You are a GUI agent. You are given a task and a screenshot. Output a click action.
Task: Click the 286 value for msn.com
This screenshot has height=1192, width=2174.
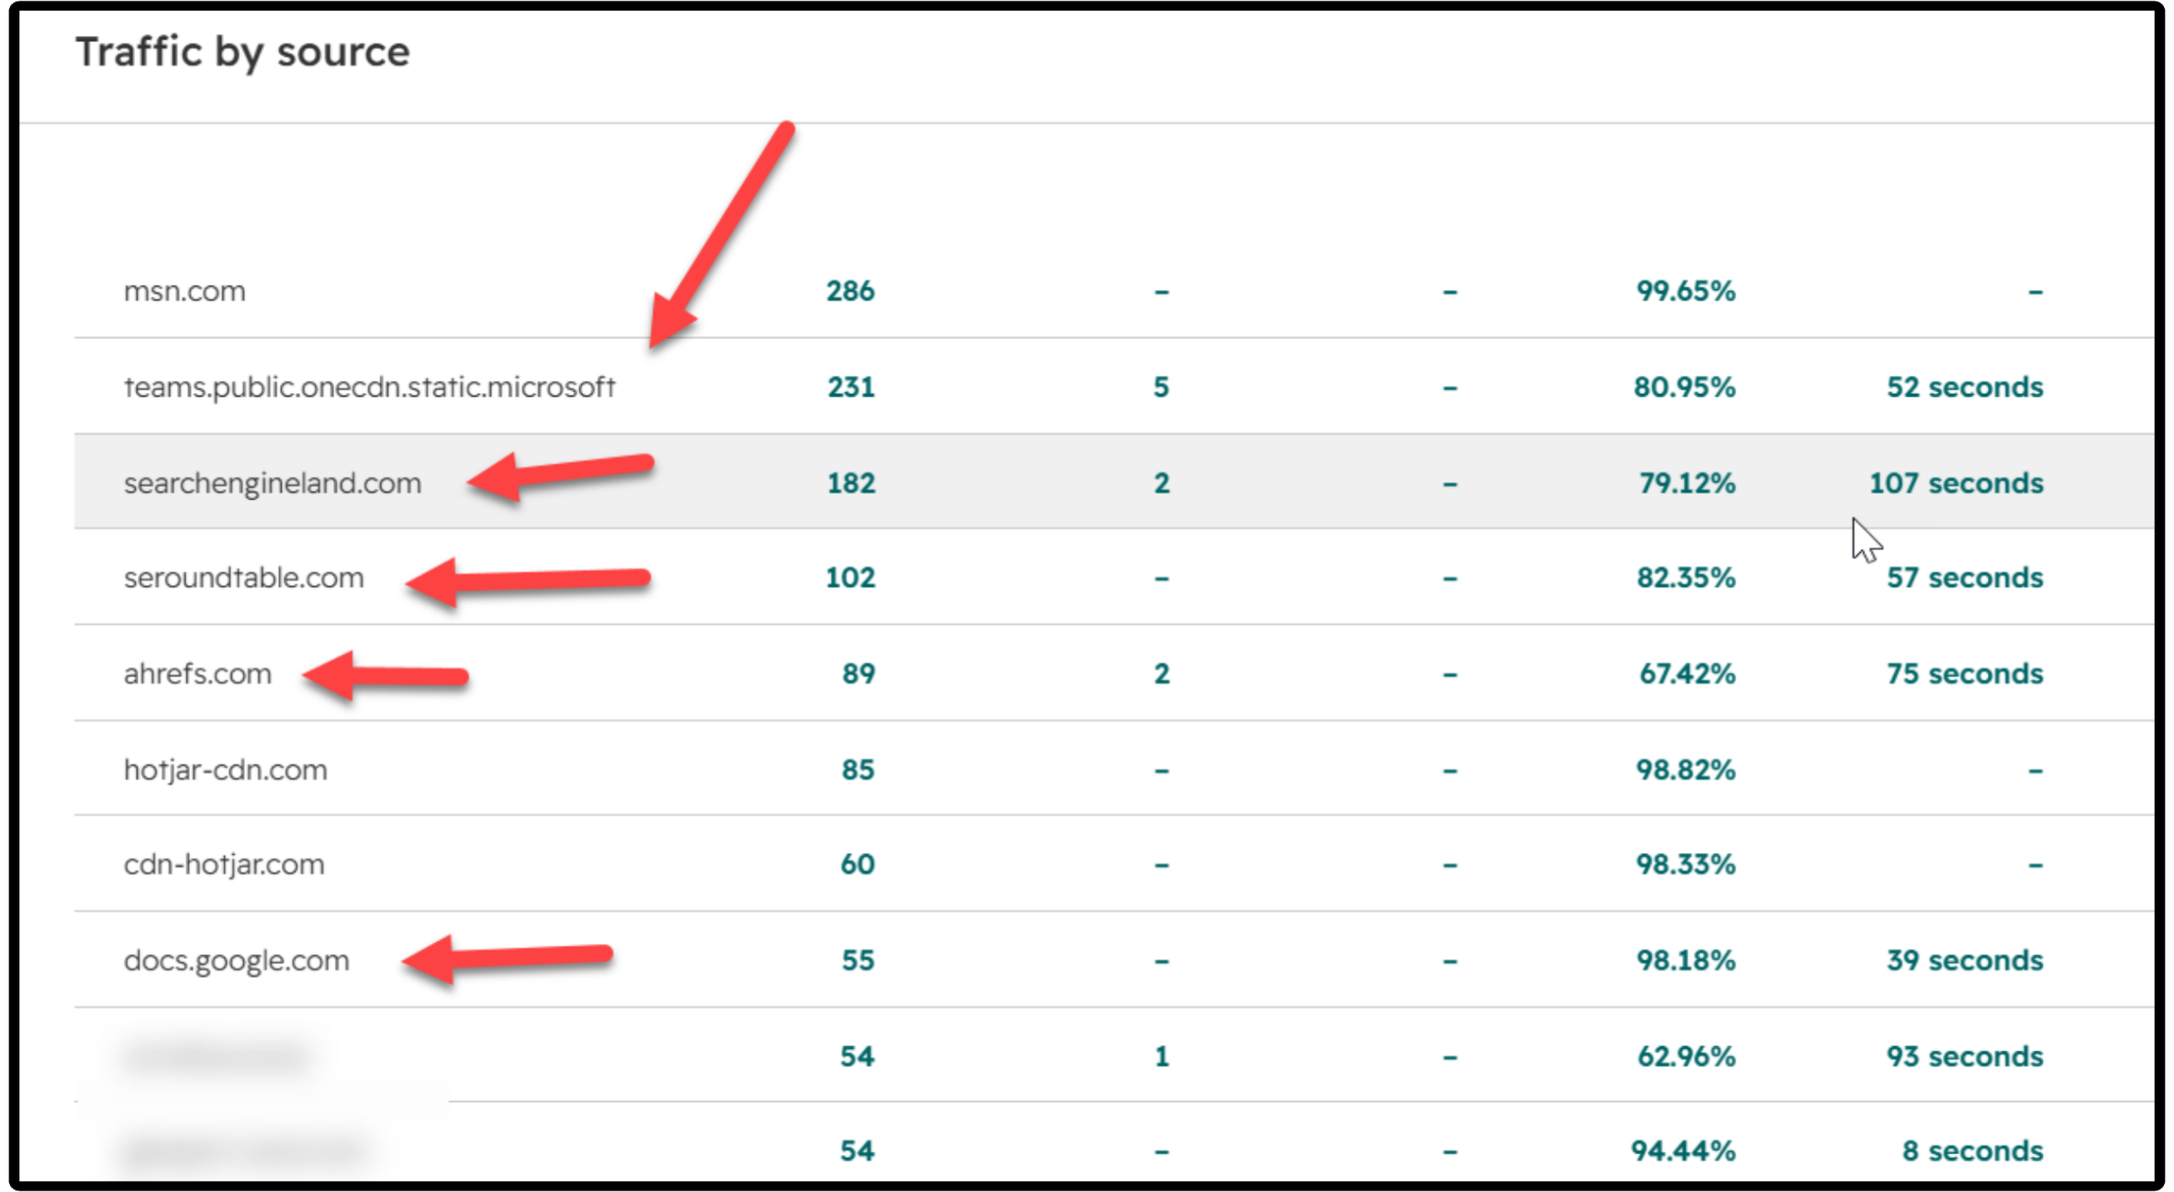850,291
